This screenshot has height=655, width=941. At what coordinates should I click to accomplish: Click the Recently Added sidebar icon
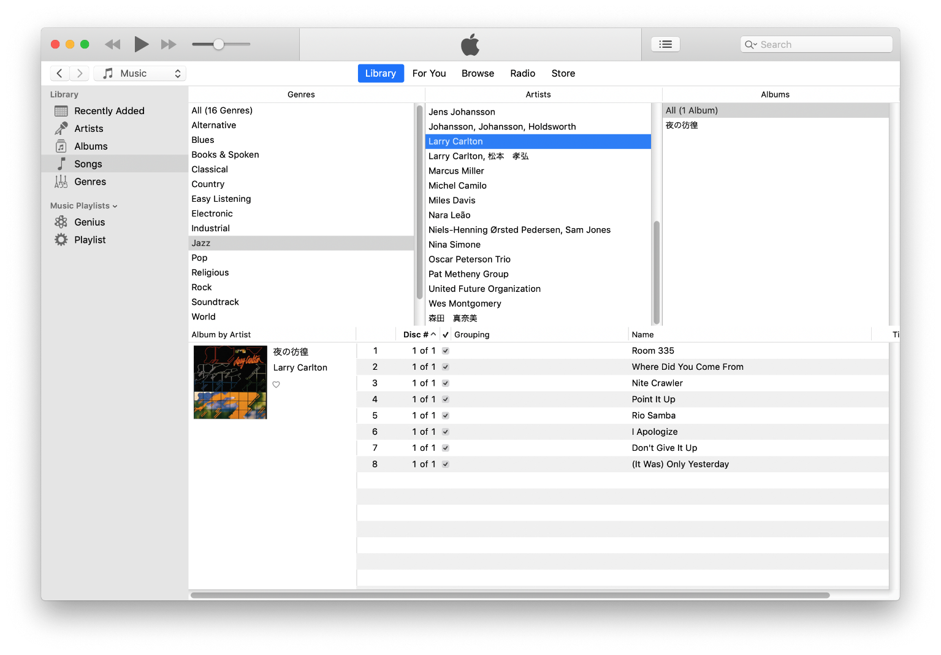pyautogui.click(x=61, y=111)
